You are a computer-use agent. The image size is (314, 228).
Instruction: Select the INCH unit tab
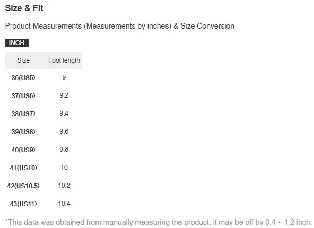click(17, 43)
